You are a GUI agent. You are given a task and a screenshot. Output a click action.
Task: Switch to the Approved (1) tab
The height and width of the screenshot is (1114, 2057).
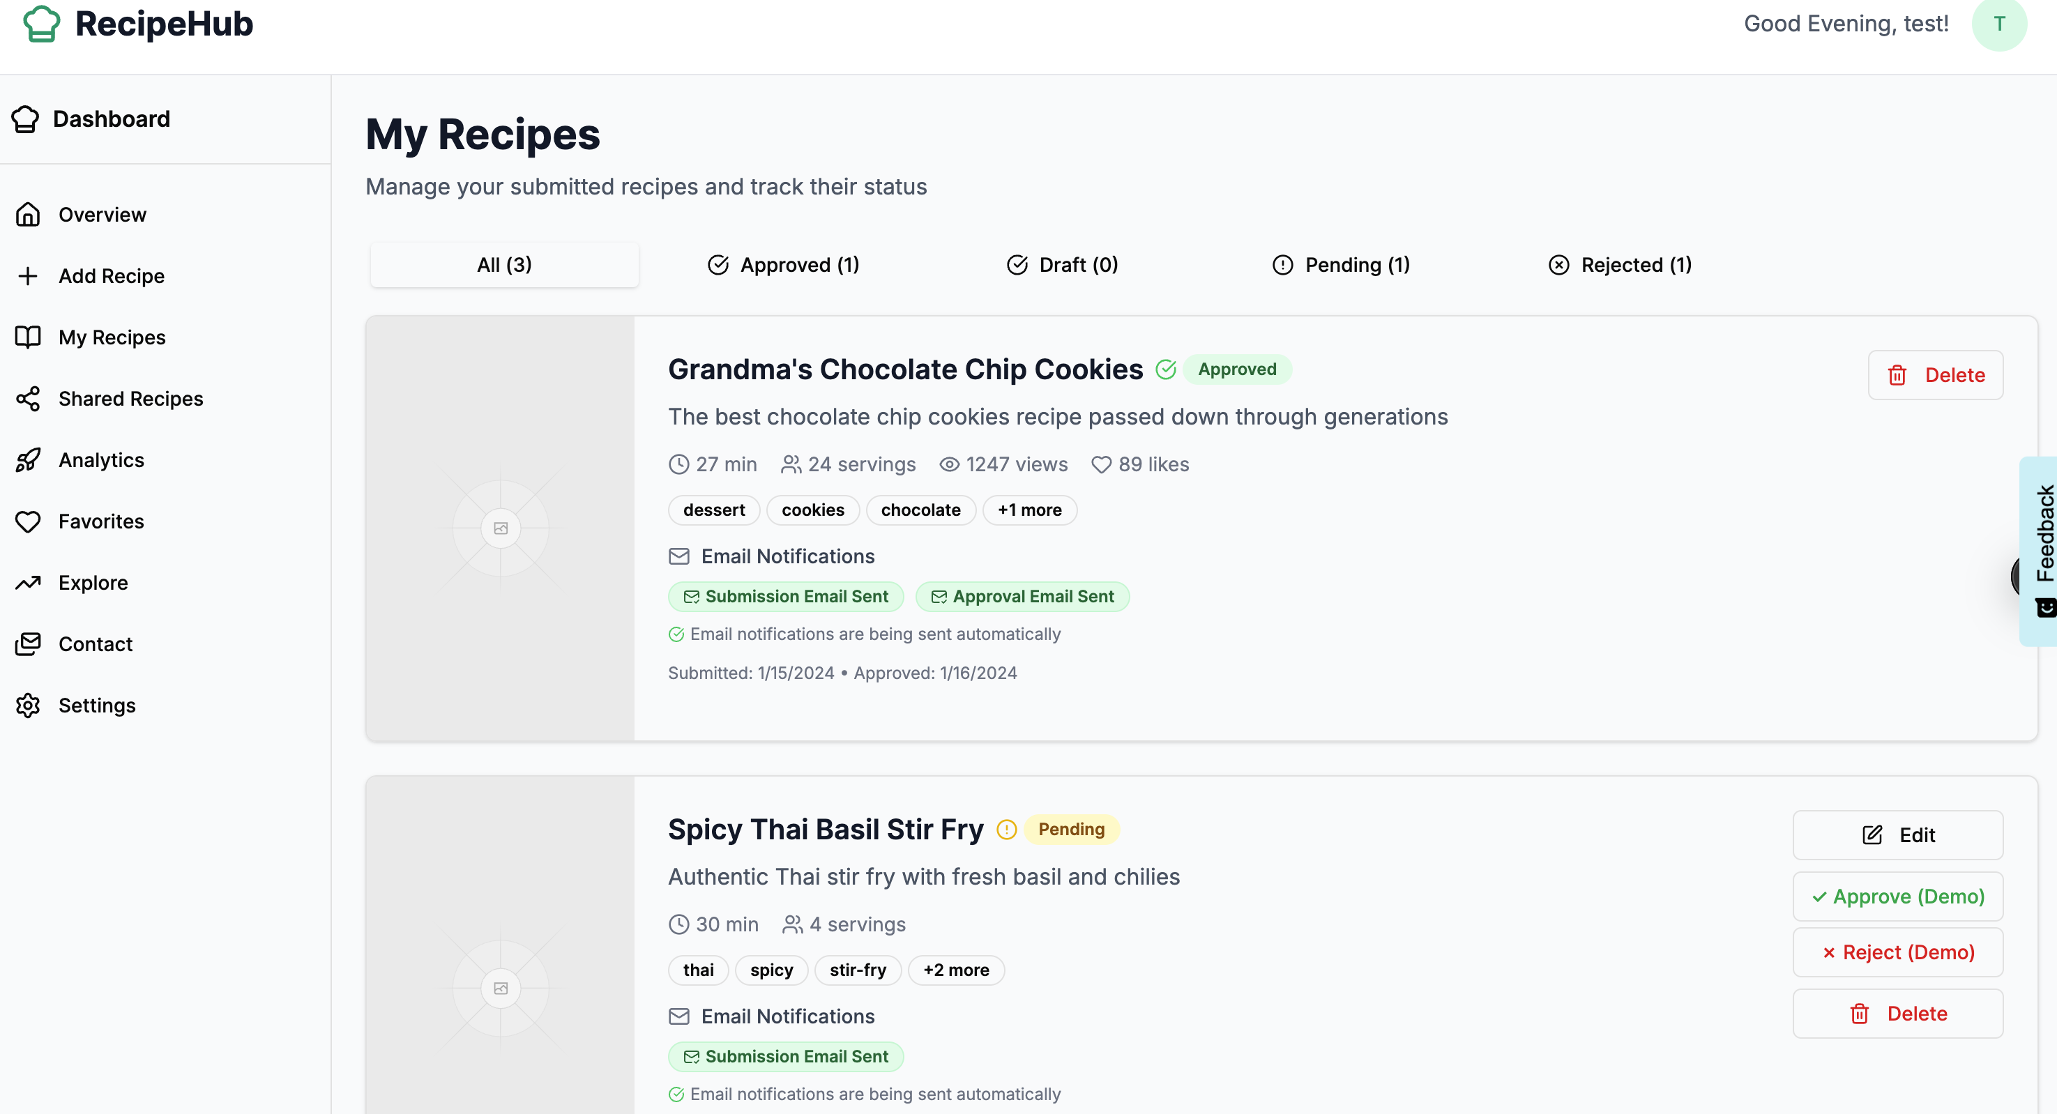pos(783,265)
